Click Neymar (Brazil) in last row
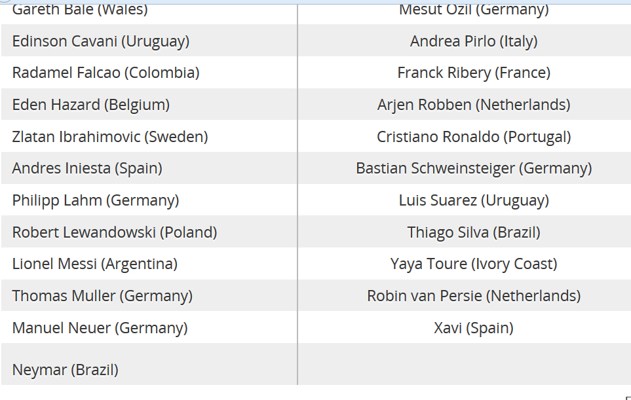The image size is (631, 400). (65, 370)
